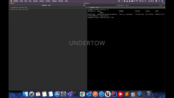Open Microsoft Teams from the Dock
Viewport: 174px width, 98px height.
(x=70, y=94)
